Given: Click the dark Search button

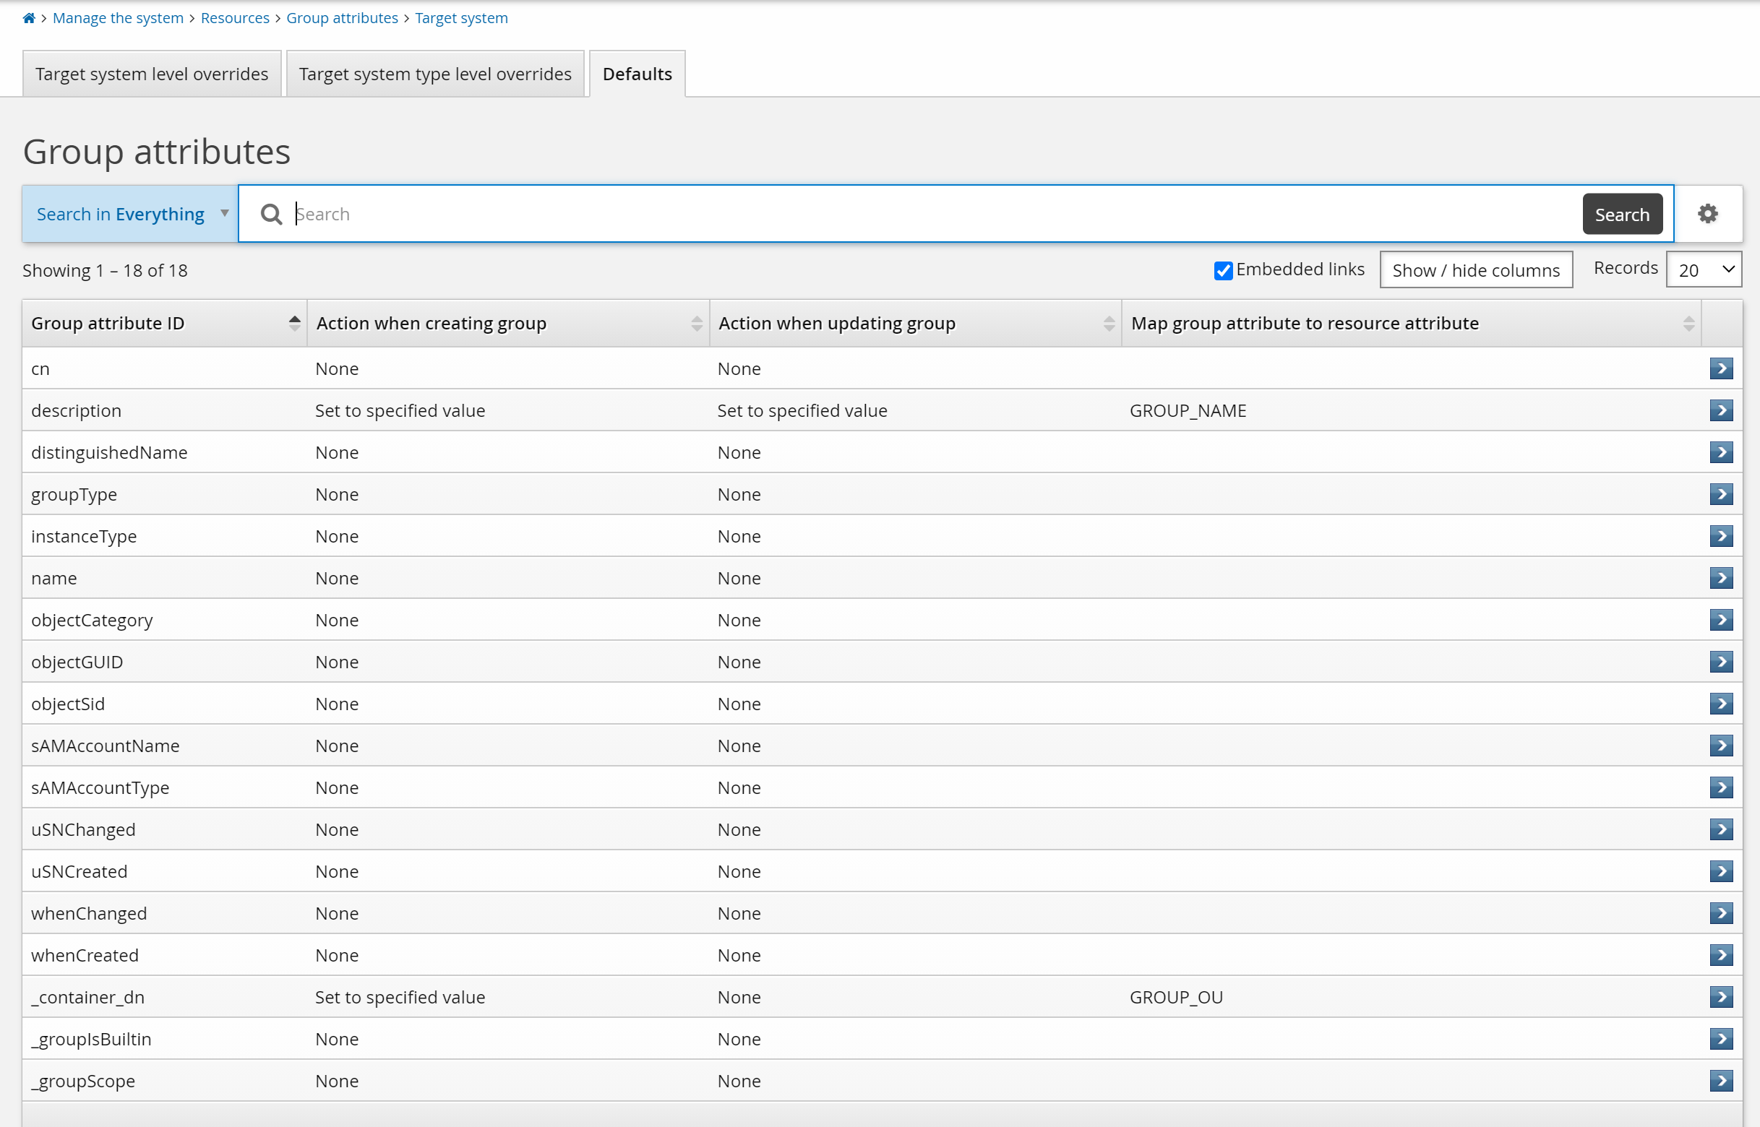Looking at the screenshot, I should tap(1622, 214).
